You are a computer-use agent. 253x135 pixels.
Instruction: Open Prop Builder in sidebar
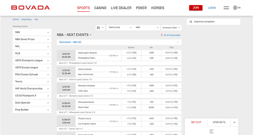coord(32,110)
